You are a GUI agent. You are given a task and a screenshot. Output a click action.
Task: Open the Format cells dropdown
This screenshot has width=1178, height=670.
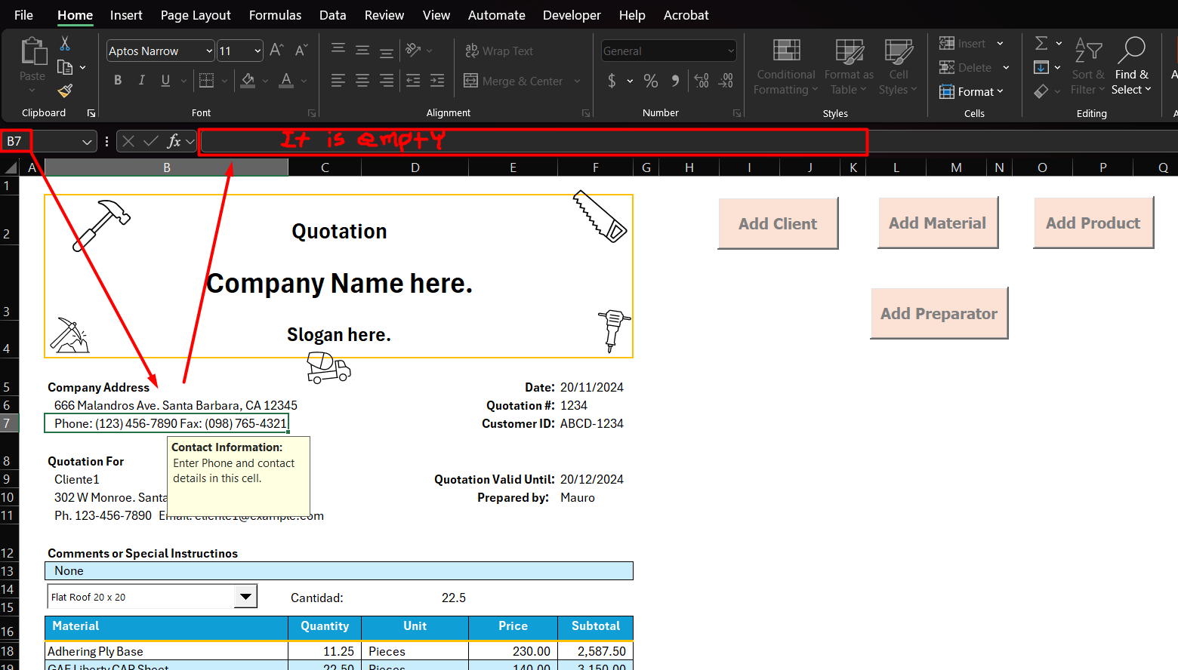971,91
